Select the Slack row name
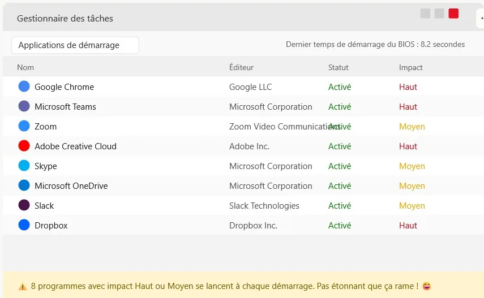Viewport: 484px width, 298px height. pos(44,206)
